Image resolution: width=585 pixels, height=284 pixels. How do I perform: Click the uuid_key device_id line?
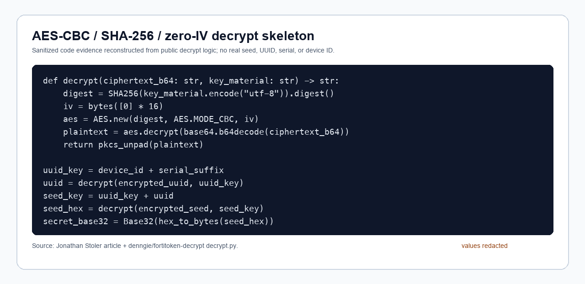point(133,170)
